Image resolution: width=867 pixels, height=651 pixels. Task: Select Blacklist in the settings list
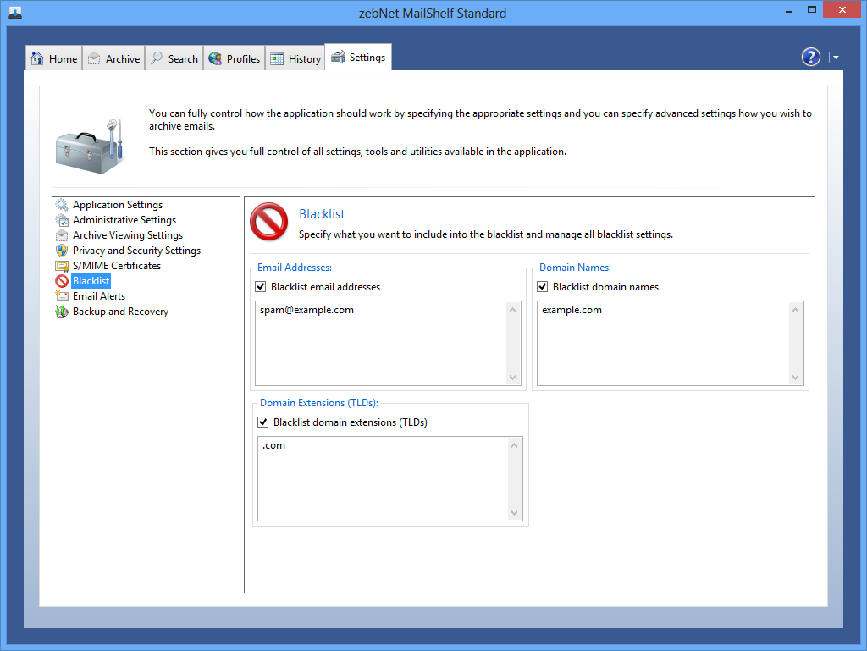(91, 281)
